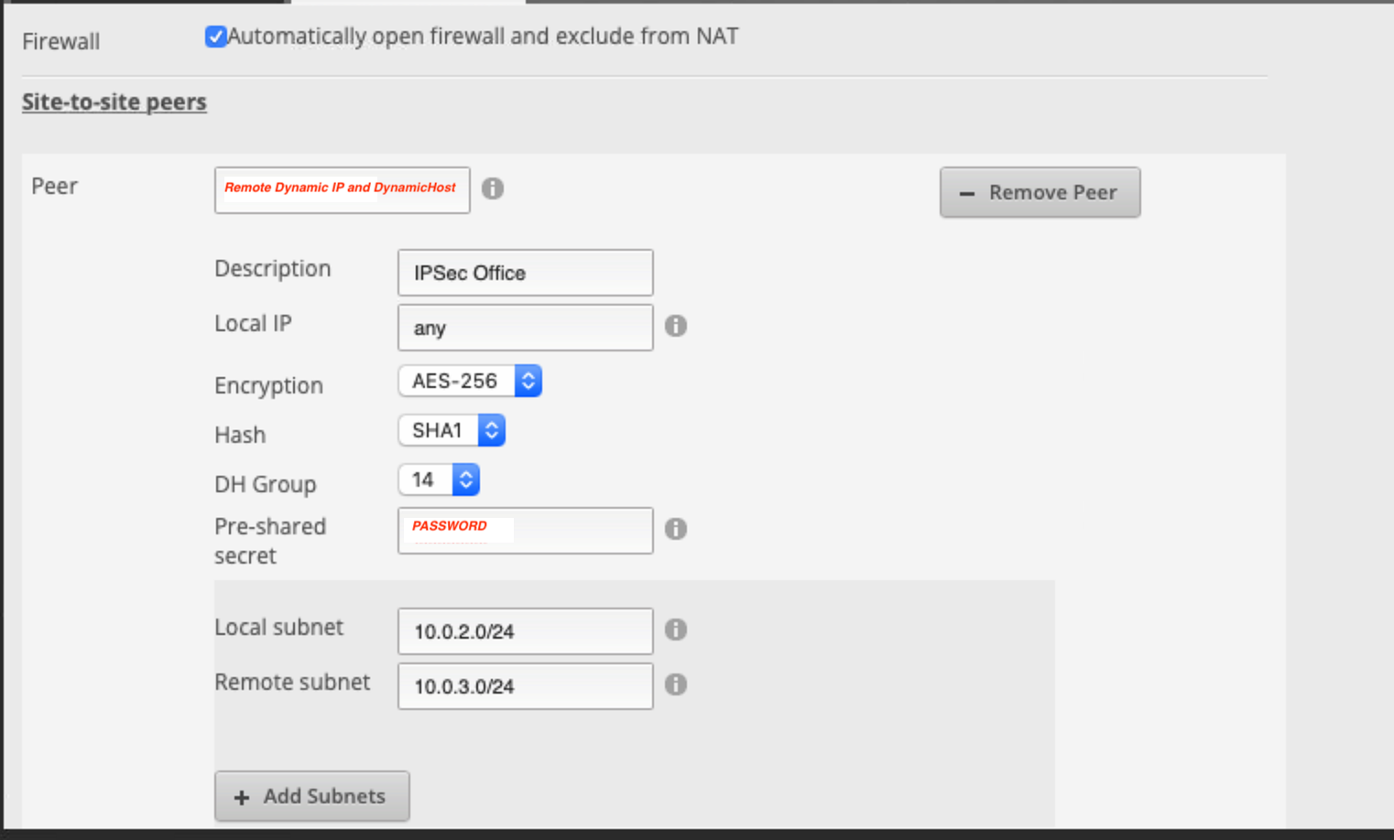The height and width of the screenshot is (840, 1394).
Task: Open the Encryption AES-256 dropdown
Action: tap(470, 381)
